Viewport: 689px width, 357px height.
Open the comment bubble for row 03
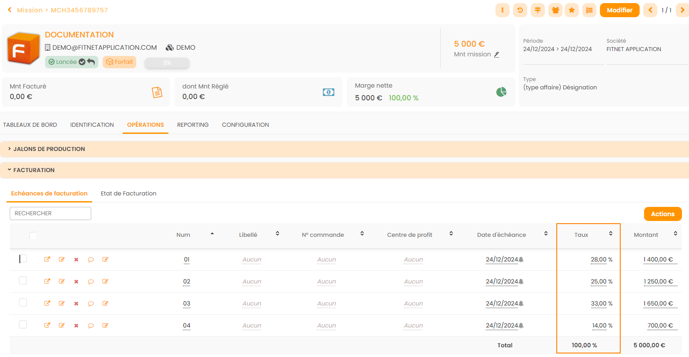91,304
